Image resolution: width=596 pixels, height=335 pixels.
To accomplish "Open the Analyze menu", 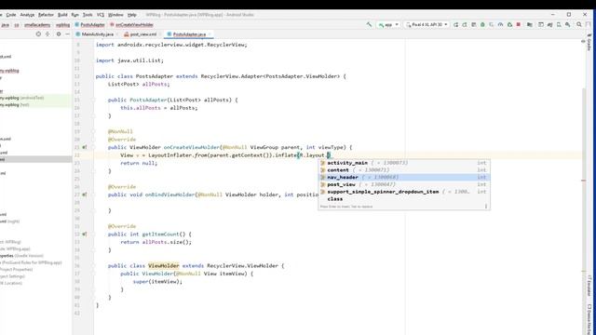I will pos(27,15).
